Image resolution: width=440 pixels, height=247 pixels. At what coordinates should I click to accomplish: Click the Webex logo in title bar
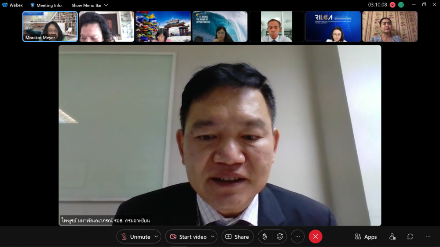12,5
